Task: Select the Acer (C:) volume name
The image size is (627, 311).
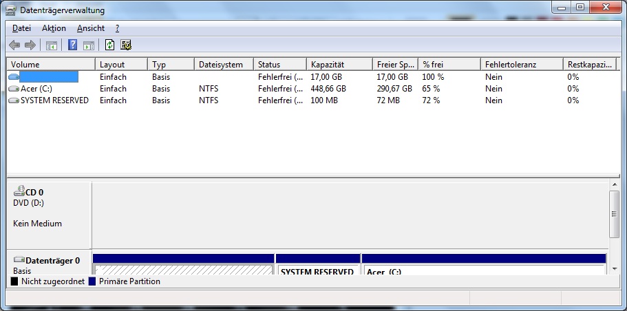Action: coord(36,89)
